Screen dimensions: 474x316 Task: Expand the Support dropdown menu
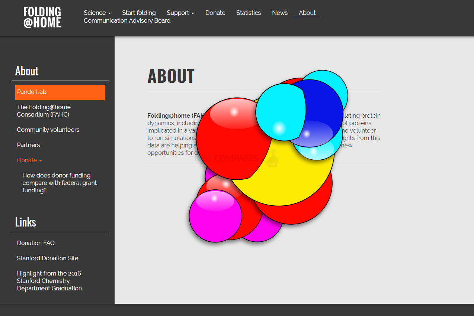pyautogui.click(x=180, y=13)
